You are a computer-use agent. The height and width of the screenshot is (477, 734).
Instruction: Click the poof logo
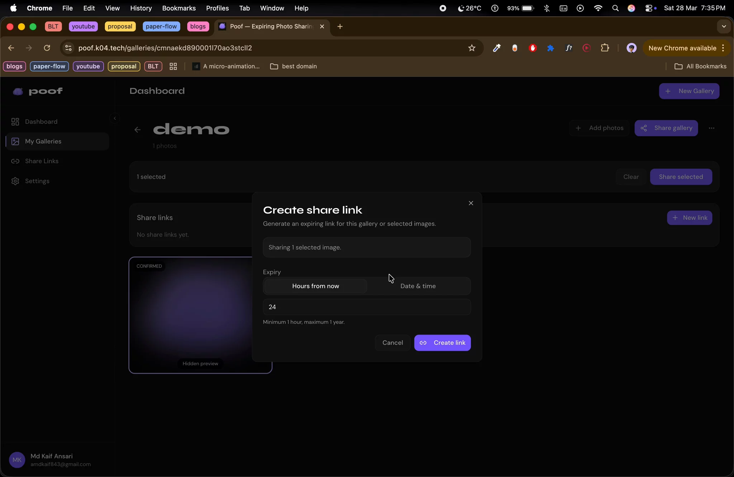(x=38, y=91)
